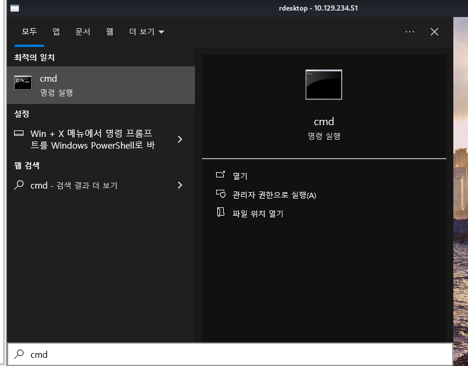Select the 모두 tab
The width and height of the screenshot is (468, 366).
click(x=29, y=32)
